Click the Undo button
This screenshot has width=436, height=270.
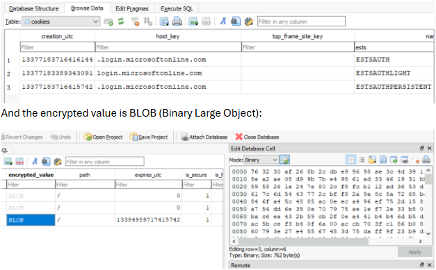tap(60, 137)
